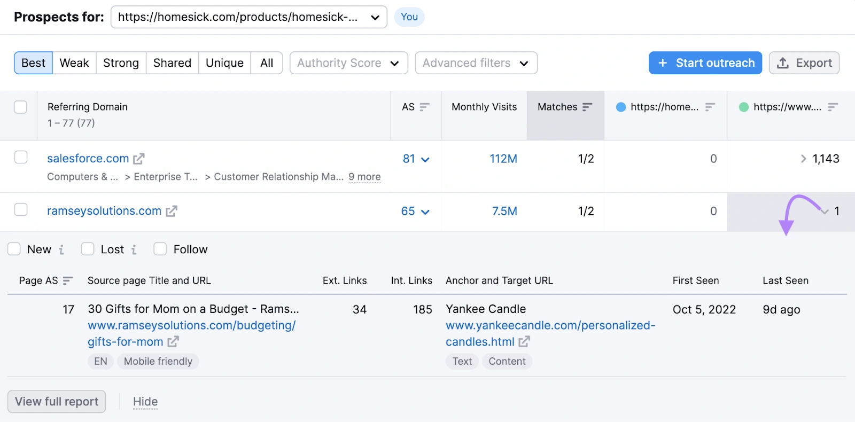The height and width of the screenshot is (422, 855).
Task: Open yankeecandle.com personalized-candles URL
Action: coord(550,333)
